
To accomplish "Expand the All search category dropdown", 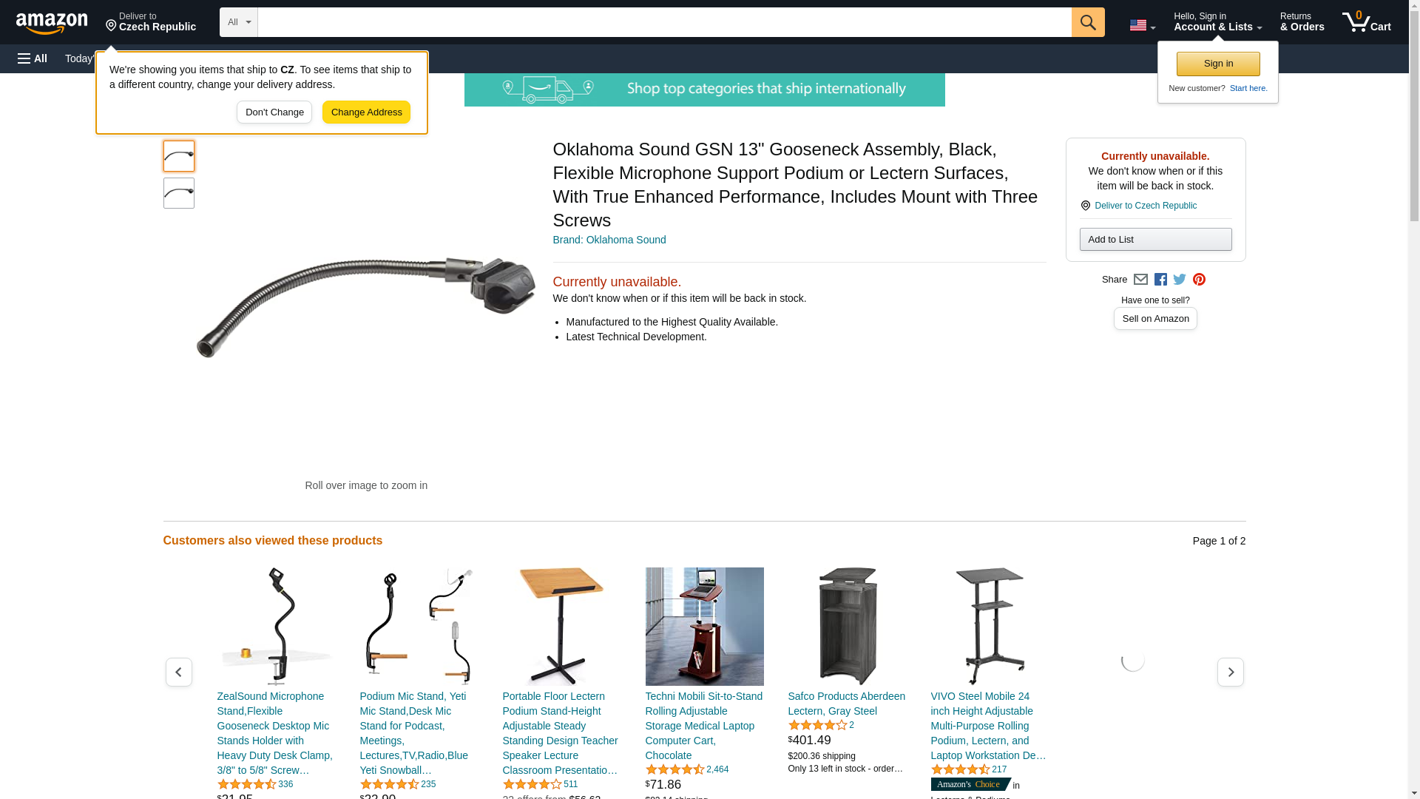I will [x=239, y=22].
